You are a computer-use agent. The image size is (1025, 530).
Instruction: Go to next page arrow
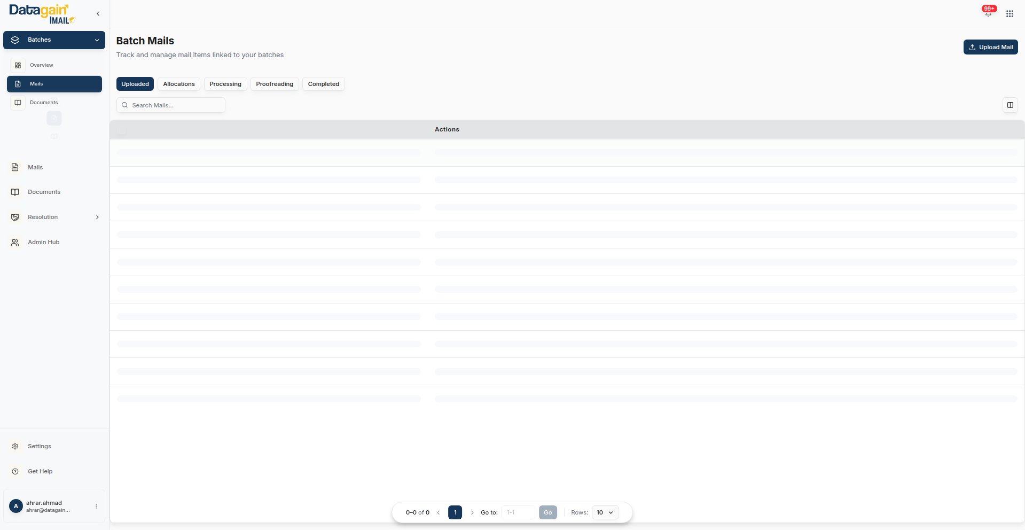click(x=472, y=512)
